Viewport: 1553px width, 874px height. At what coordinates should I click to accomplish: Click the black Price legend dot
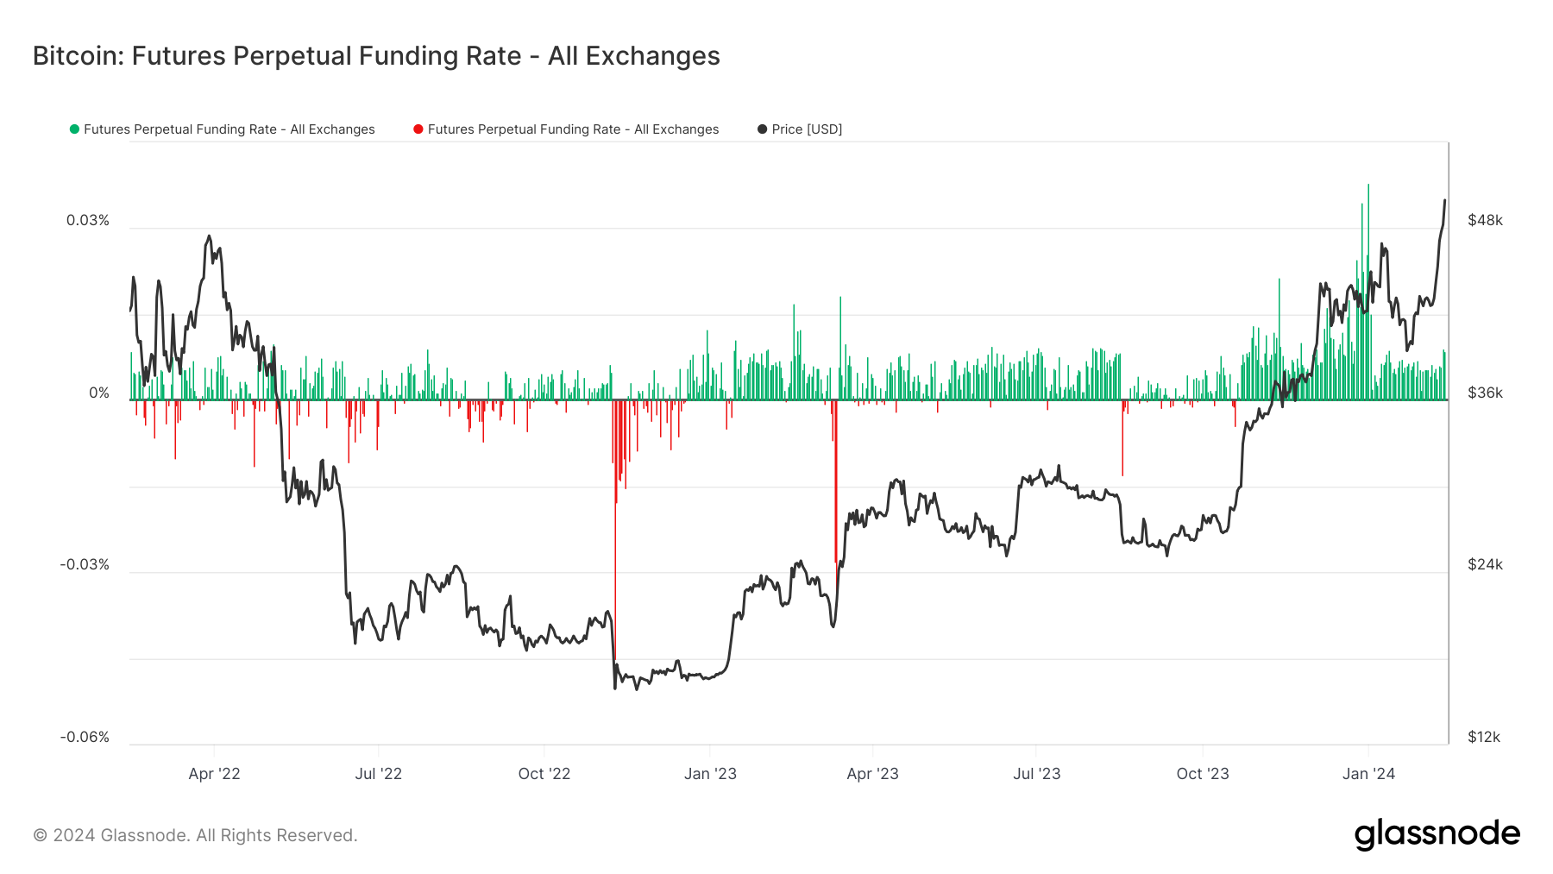point(762,129)
